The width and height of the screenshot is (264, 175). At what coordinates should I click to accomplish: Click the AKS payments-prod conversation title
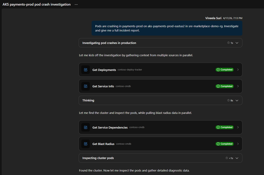(x=37, y=4)
